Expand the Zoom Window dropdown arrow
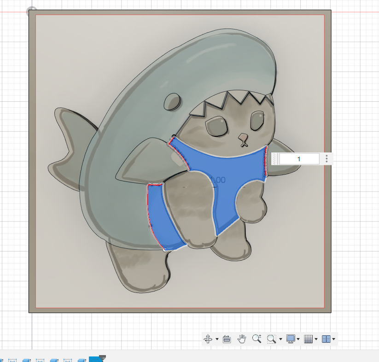379x362 pixels. pyautogui.click(x=280, y=339)
